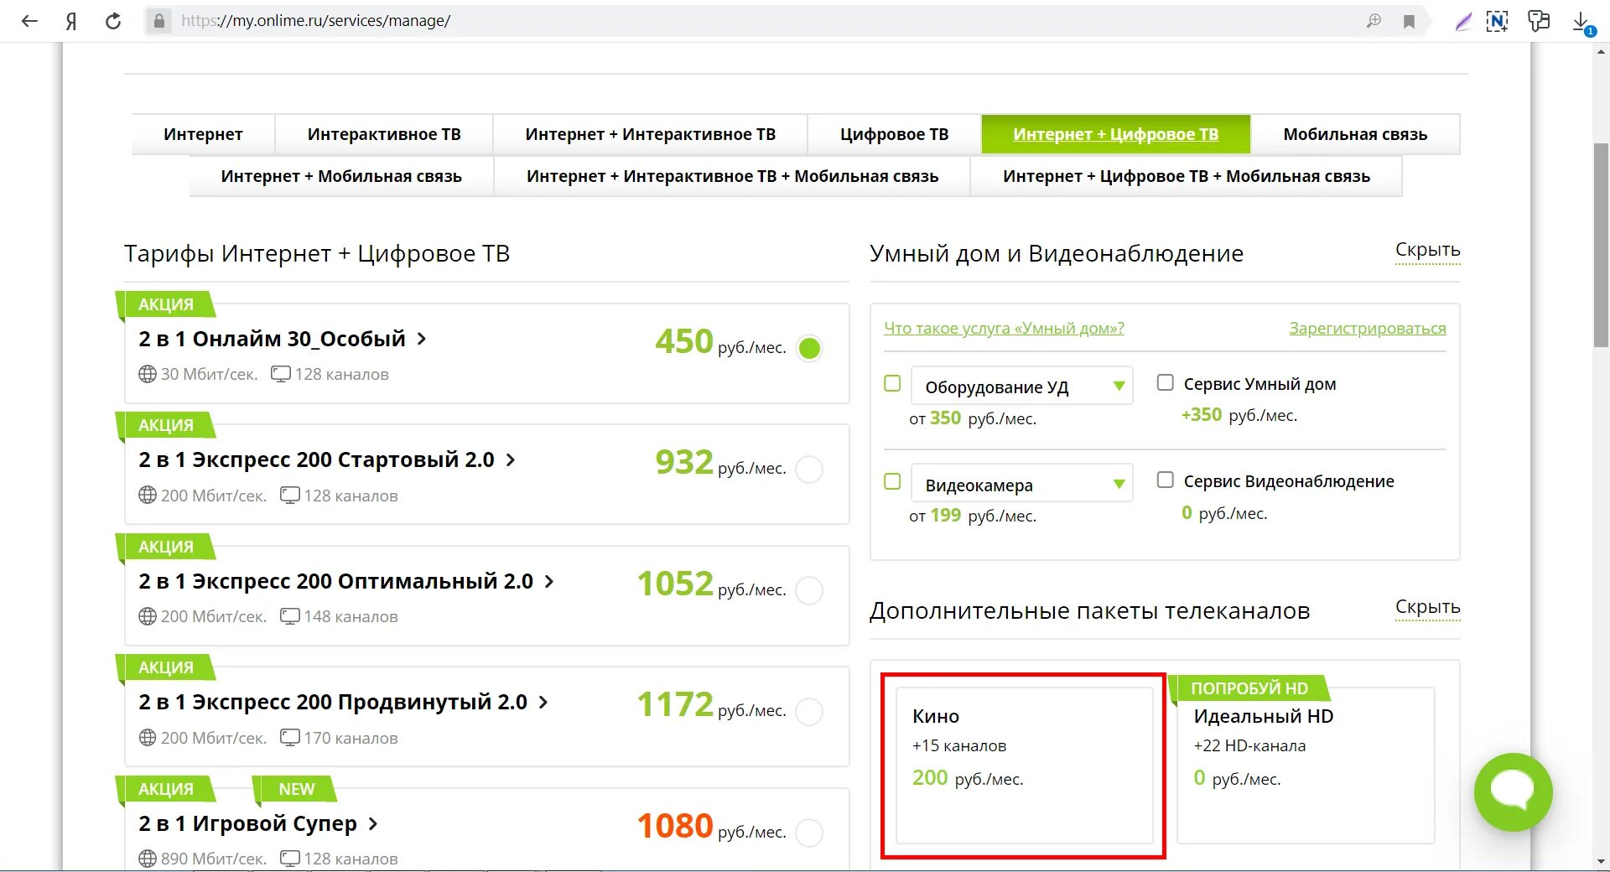The height and width of the screenshot is (872, 1610).
Task: Expand details chevron for Онлайм 30_Особый
Action: pos(422,339)
